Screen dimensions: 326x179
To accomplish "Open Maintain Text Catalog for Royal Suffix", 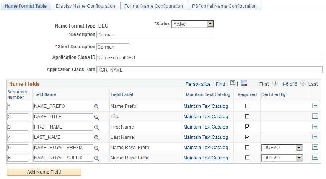I will (x=205, y=158).
